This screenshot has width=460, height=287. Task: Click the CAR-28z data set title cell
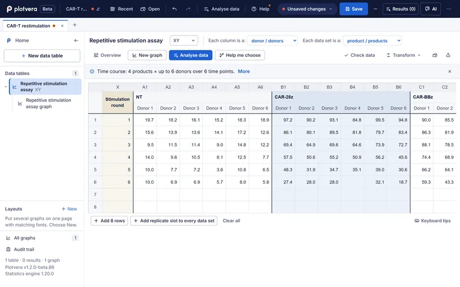click(x=341, y=97)
